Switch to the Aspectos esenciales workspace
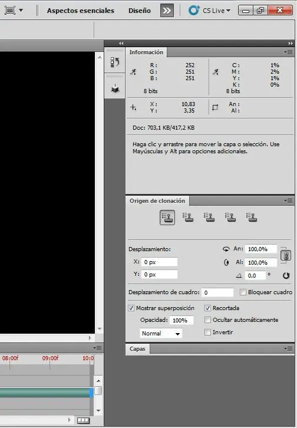297x428 pixels. [81, 11]
